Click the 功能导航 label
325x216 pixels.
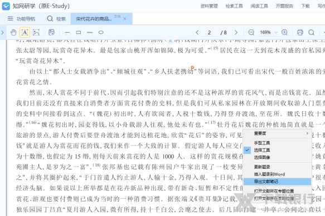pyautogui.click(x=26, y=19)
